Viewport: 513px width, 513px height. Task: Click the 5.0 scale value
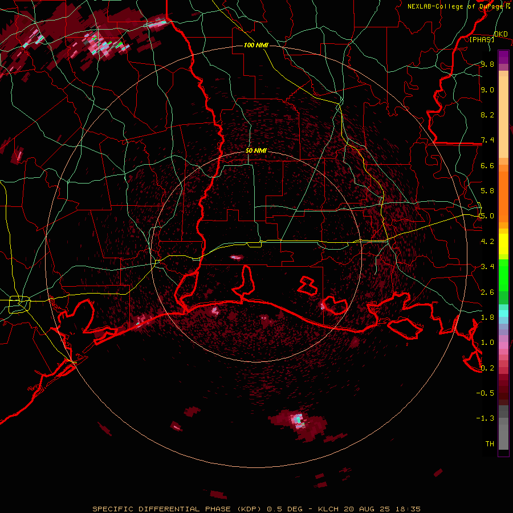[x=487, y=216]
